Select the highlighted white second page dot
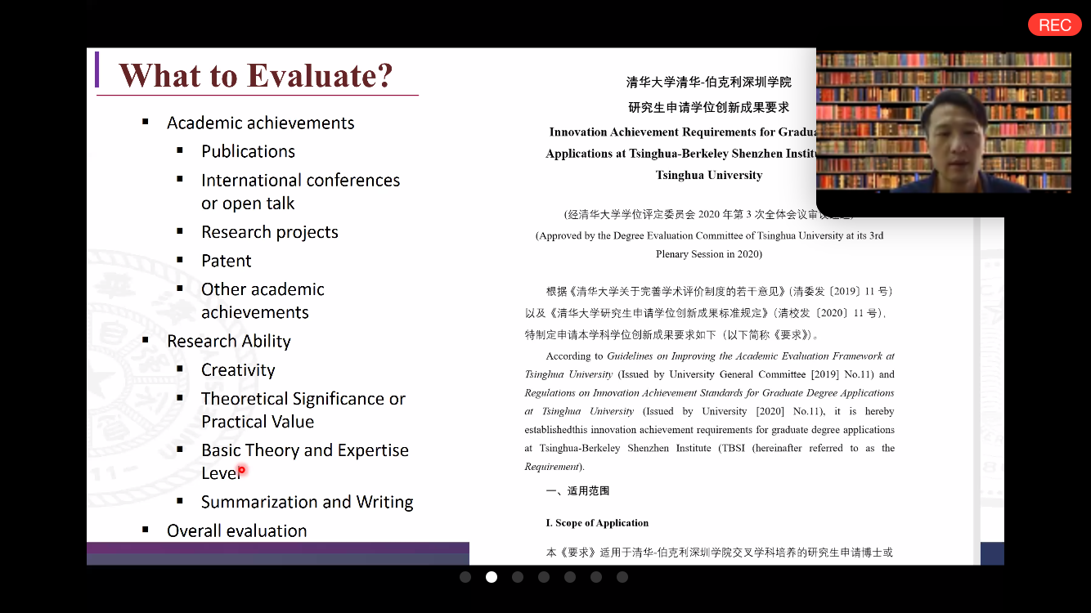 click(492, 577)
